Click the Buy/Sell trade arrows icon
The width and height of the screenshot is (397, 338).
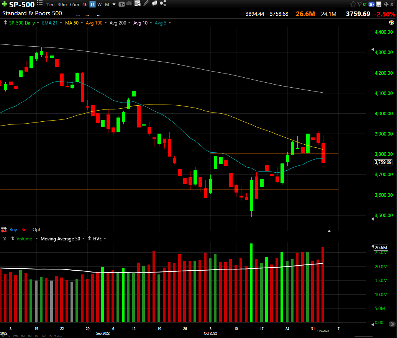tap(4, 230)
